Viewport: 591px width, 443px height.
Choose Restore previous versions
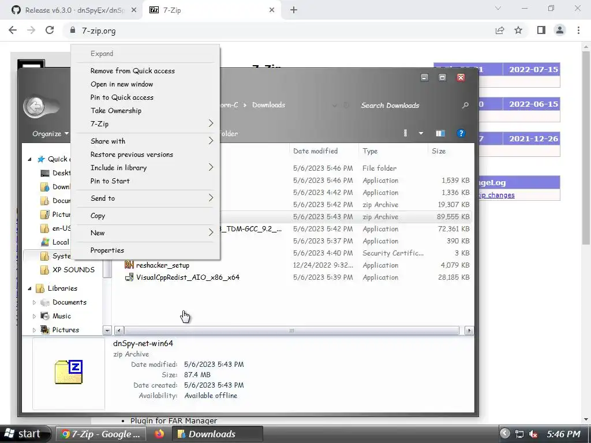point(145,155)
